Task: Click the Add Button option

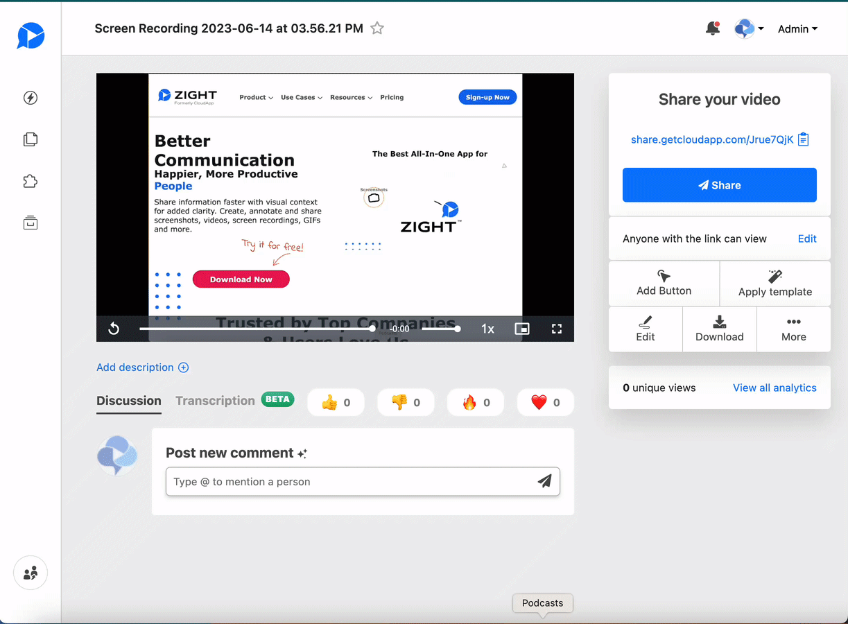Action: (x=664, y=284)
